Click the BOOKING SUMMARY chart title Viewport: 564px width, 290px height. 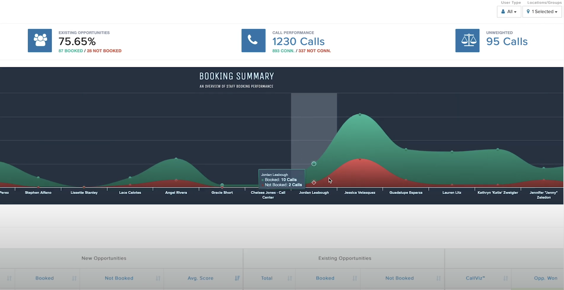pyautogui.click(x=237, y=76)
